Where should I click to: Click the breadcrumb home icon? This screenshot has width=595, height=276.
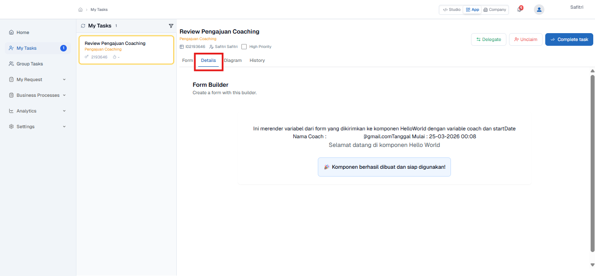(80, 9)
